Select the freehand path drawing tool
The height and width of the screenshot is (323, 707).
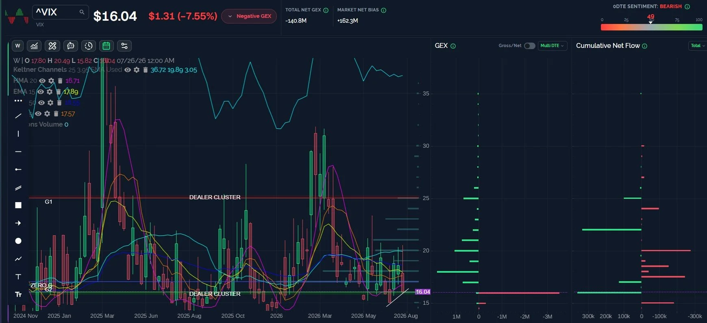click(x=18, y=259)
